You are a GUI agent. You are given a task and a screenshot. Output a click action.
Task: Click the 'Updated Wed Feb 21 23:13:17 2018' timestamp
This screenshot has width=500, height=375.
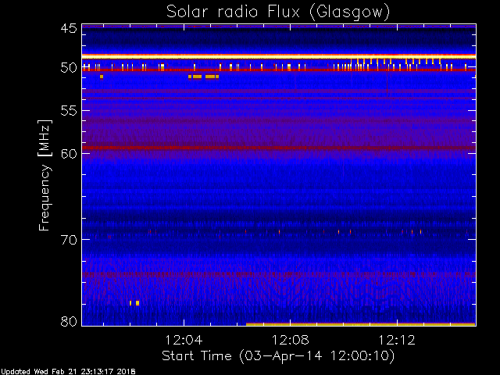68,372
